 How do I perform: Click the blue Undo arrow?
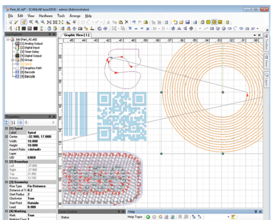click(134, 22)
